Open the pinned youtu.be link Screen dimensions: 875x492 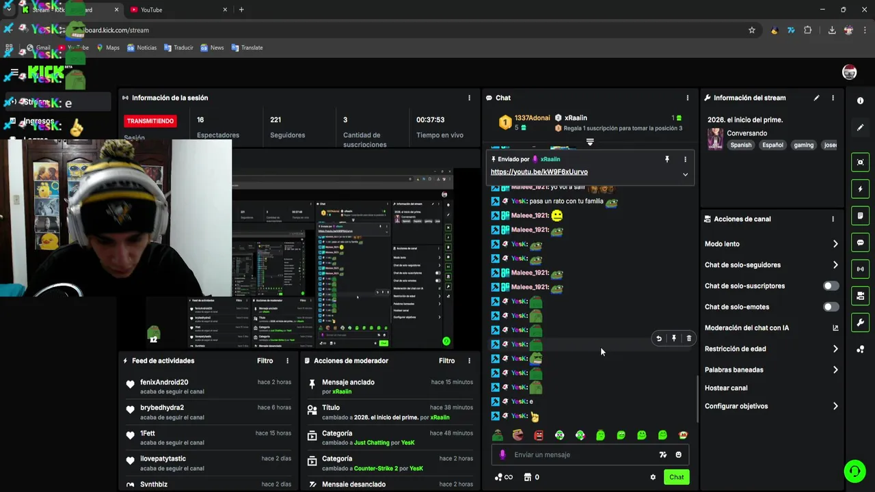click(x=539, y=172)
